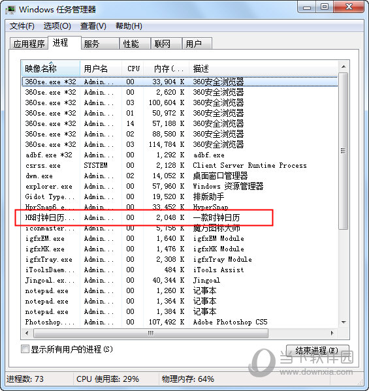Toggle 显示所有用户的进程 checkbox

click(25, 349)
